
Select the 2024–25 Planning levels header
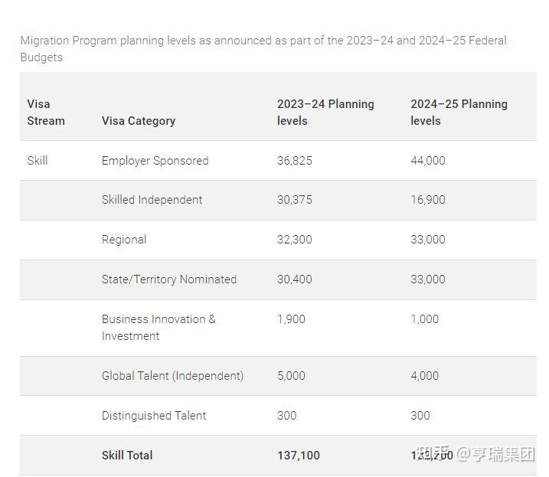tap(459, 112)
